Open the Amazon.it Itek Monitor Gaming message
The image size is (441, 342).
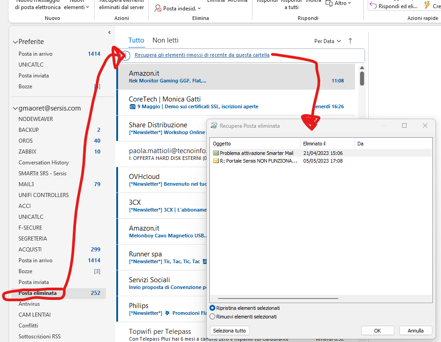[236, 77]
